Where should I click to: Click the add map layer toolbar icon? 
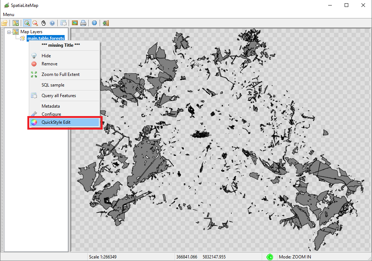(16, 23)
